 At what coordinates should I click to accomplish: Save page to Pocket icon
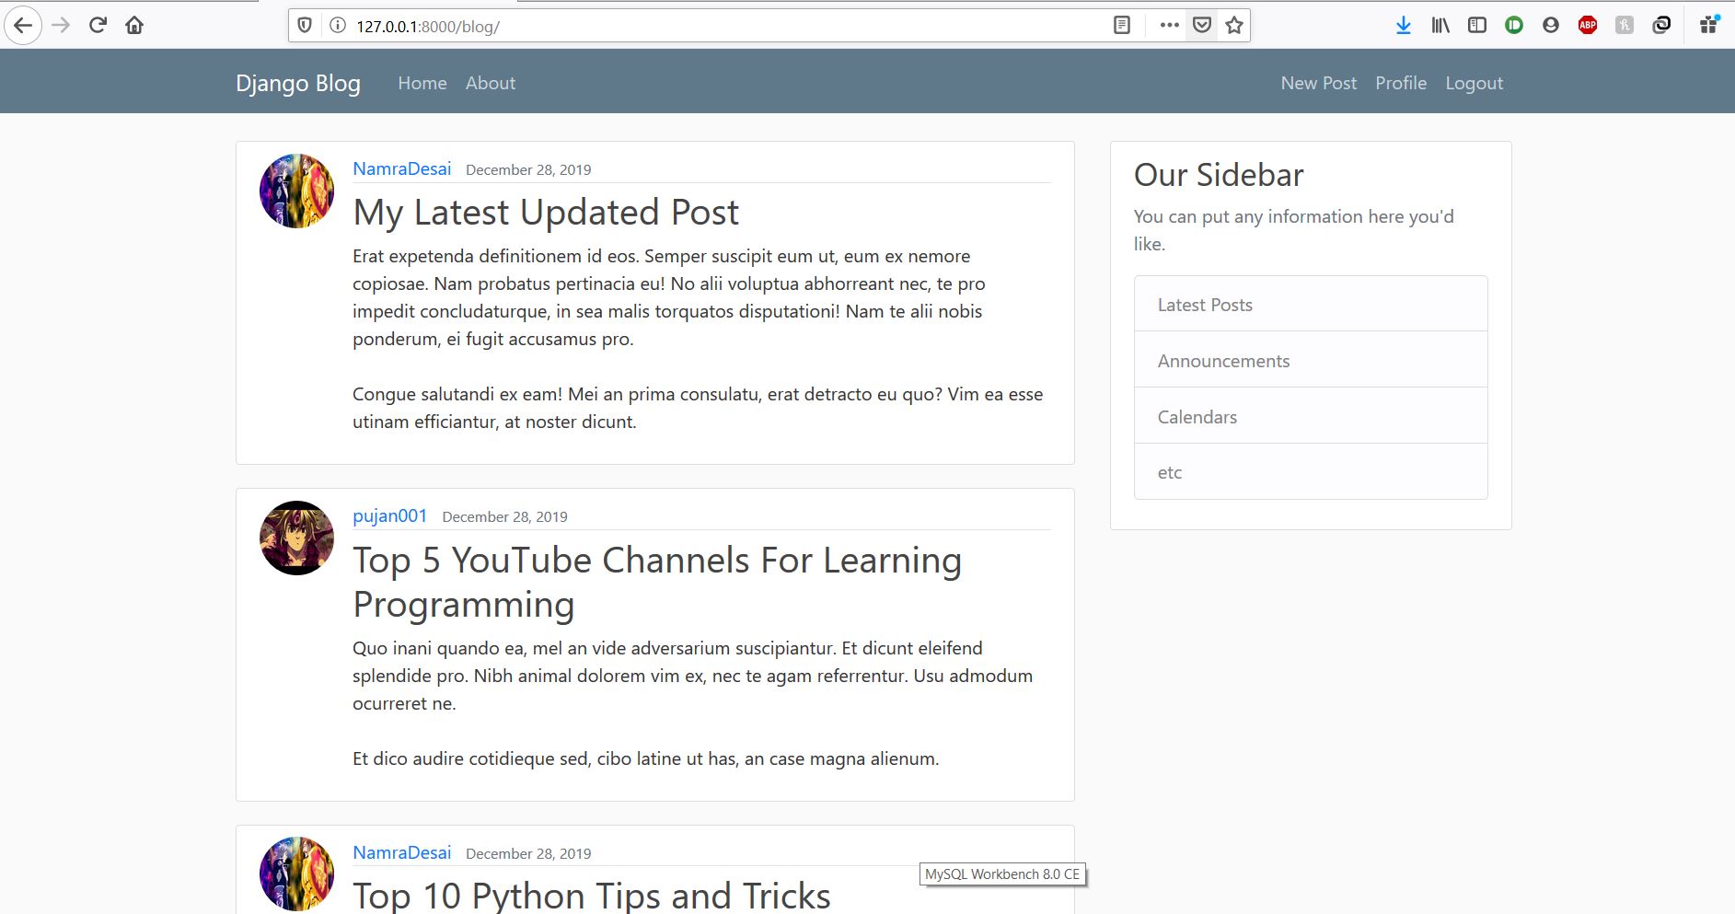[1202, 26]
